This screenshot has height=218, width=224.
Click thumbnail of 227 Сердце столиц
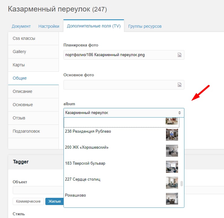[172, 183]
